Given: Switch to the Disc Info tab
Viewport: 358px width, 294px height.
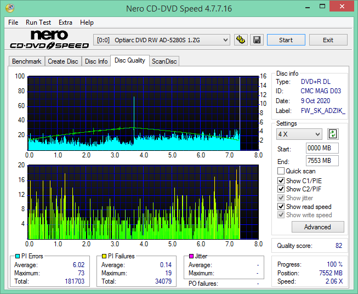Looking at the screenshot, I should 96,61.
